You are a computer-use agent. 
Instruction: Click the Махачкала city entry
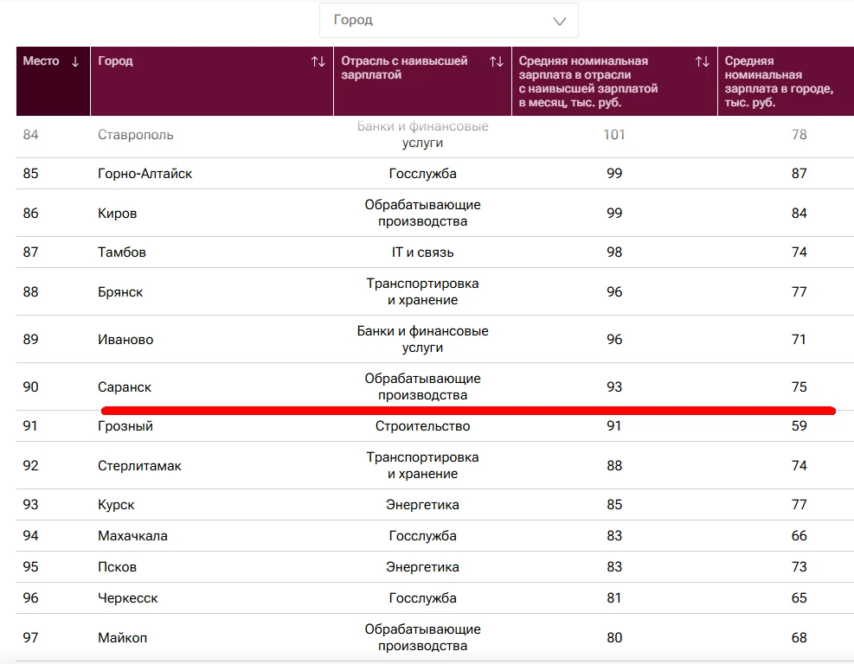click(133, 536)
